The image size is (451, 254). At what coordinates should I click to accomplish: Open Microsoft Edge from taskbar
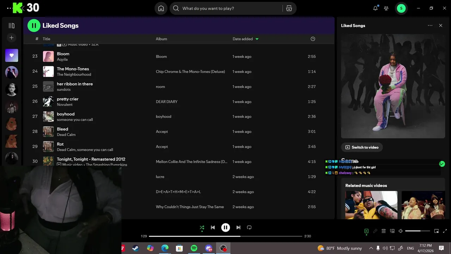coord(165,248)
